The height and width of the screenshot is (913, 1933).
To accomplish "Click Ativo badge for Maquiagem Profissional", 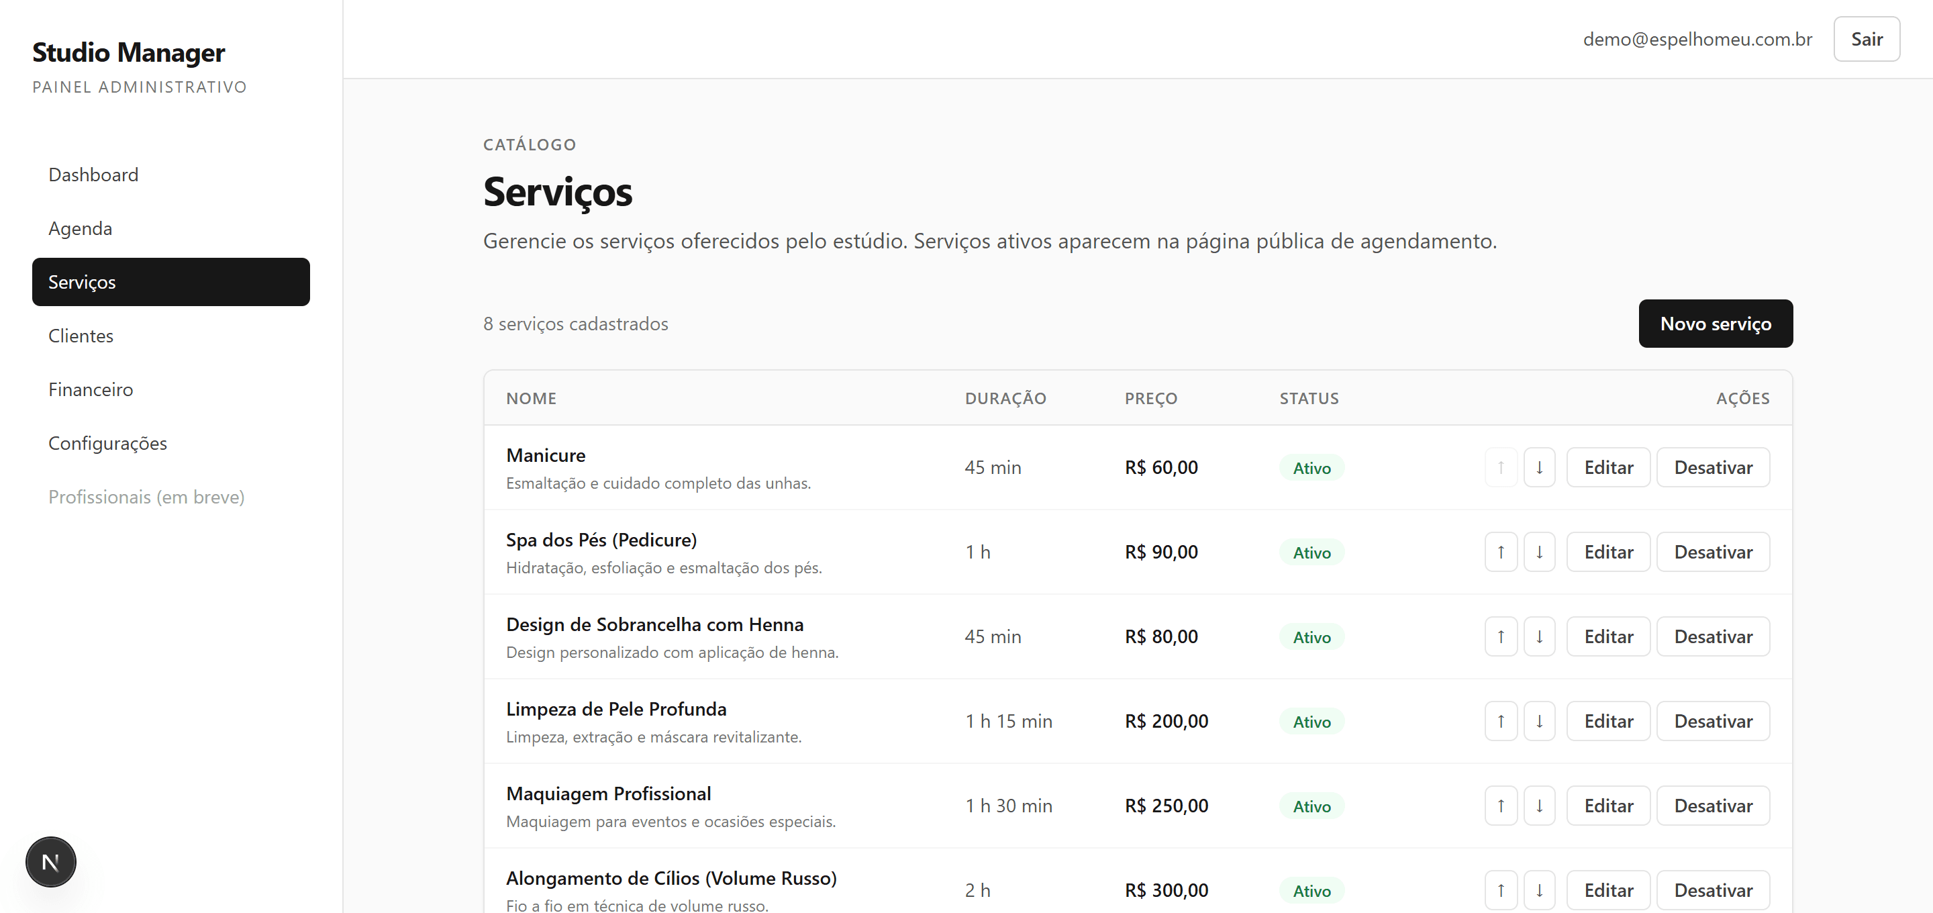I will pyautogui.click(x=1311, y=806).
